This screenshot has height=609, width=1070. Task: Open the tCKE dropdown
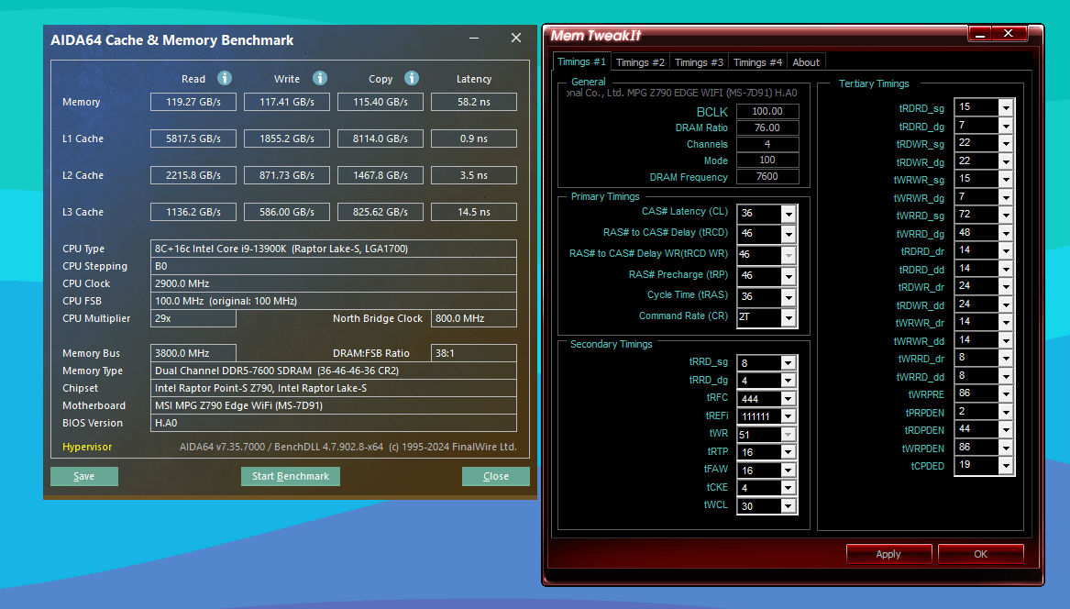[789, 488]
